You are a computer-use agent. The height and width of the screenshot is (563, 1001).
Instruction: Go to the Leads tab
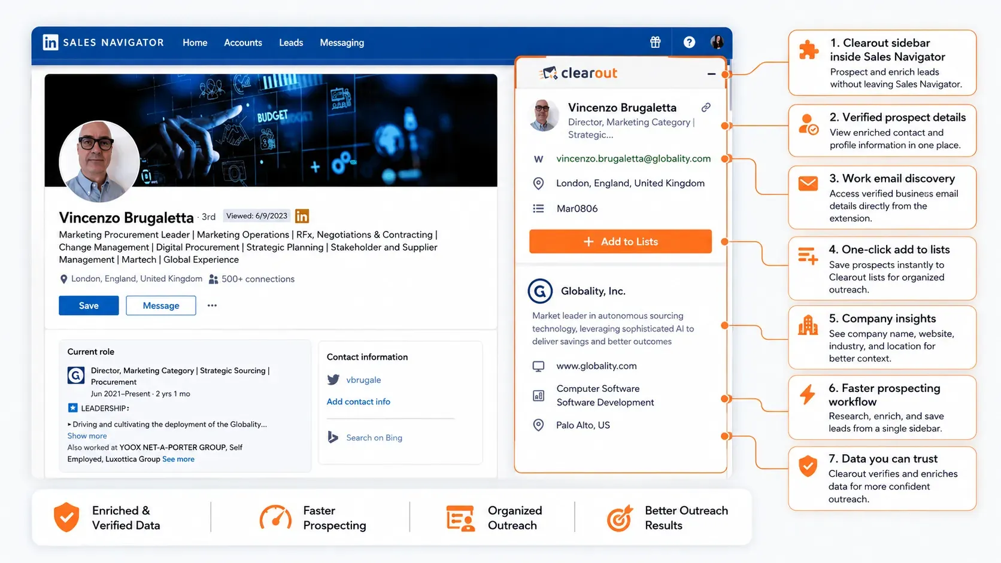[291, 42]
